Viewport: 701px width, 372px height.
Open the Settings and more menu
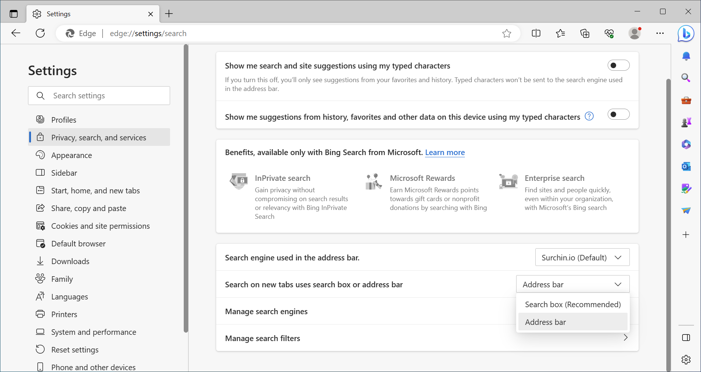[660, 34]
